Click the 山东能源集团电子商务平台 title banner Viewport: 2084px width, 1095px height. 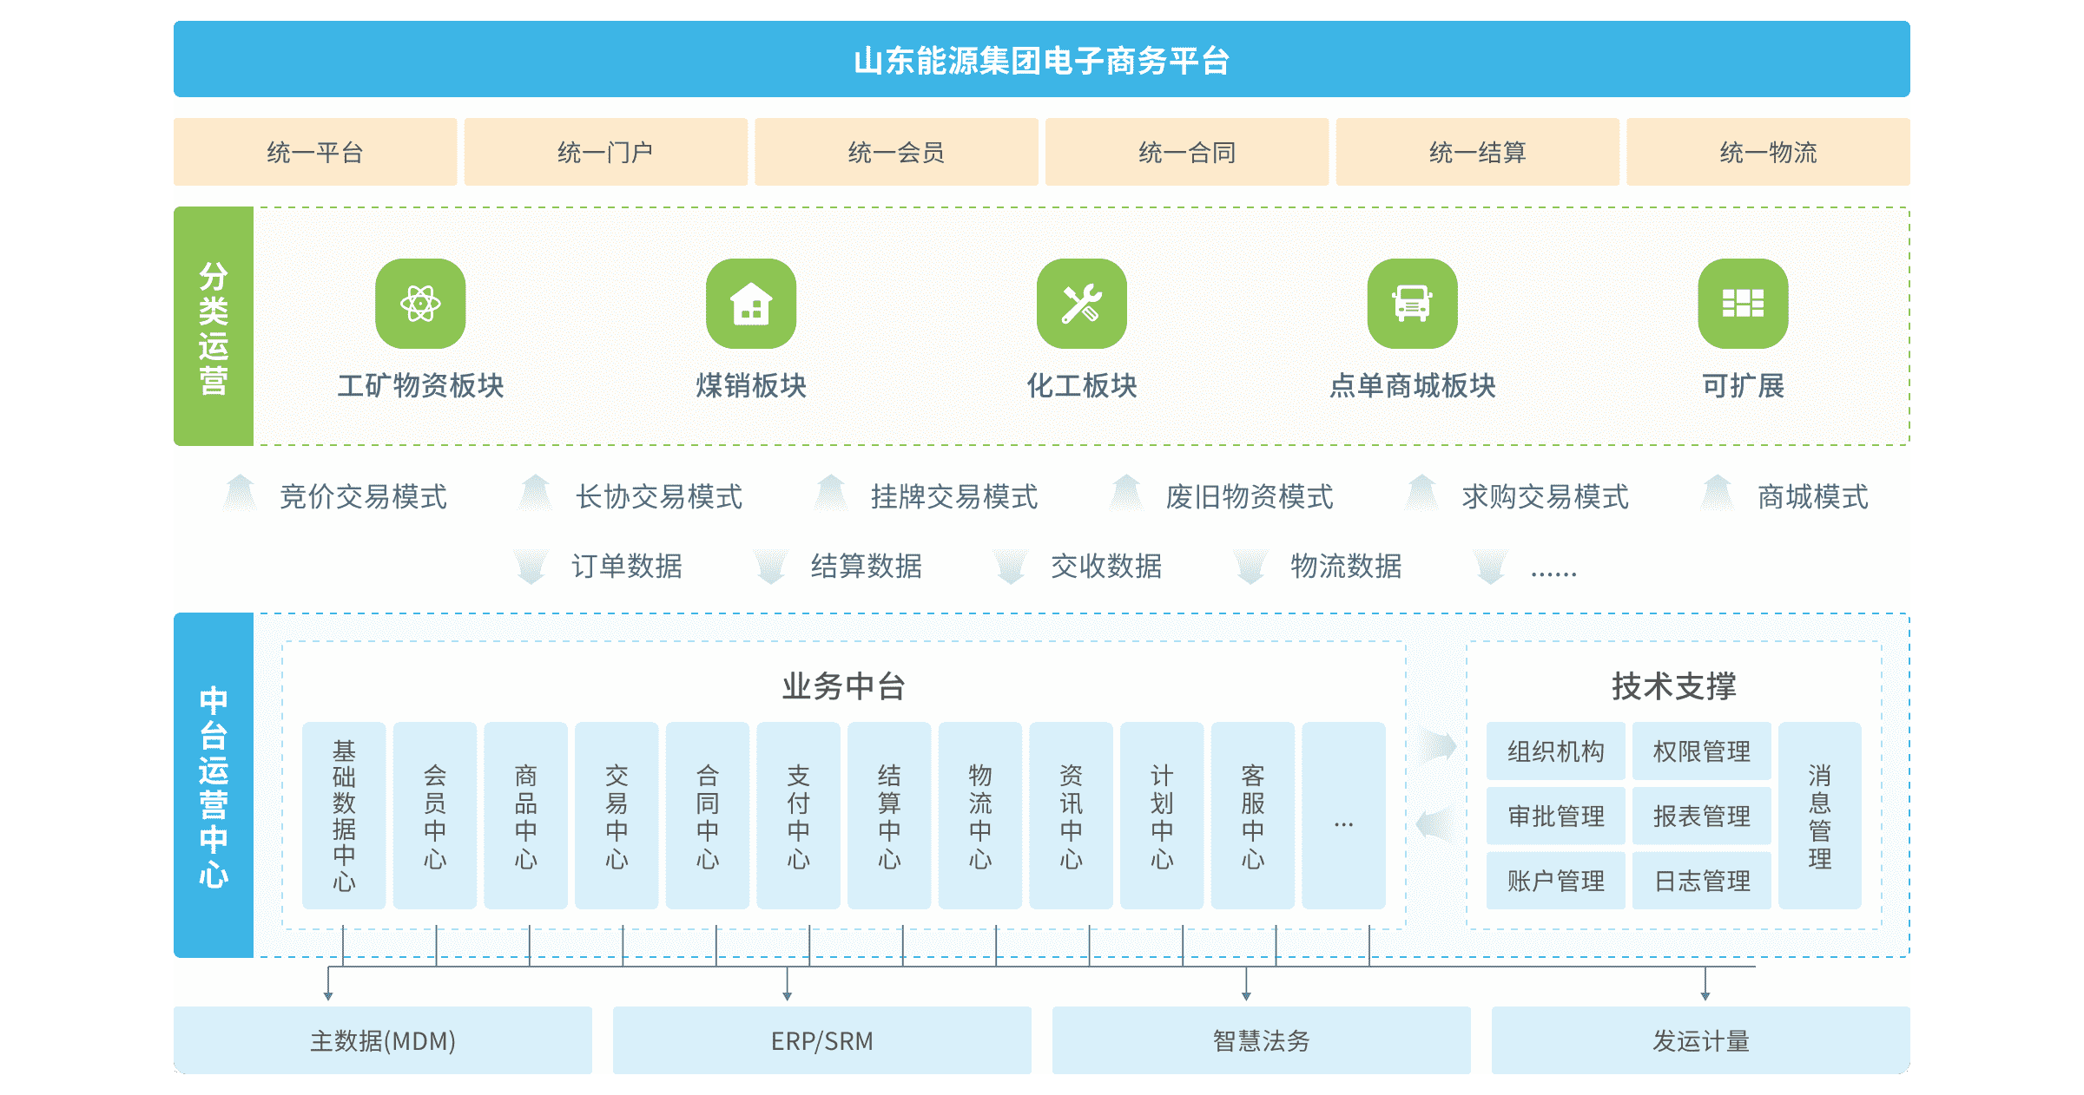pyautogui.click(x=1041, y=60)
